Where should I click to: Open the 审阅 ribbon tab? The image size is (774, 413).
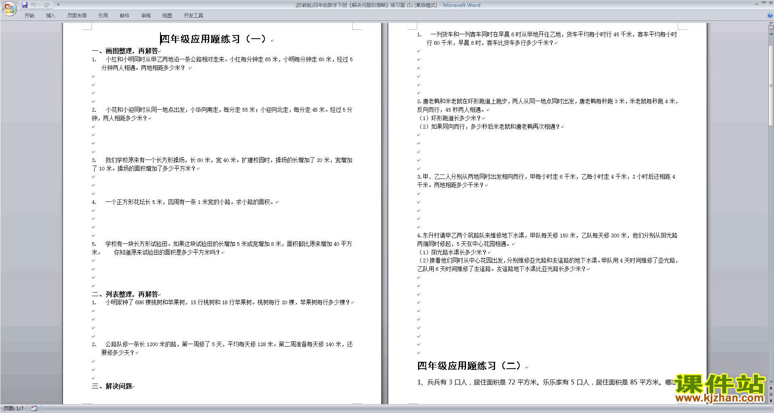[146, 16]
